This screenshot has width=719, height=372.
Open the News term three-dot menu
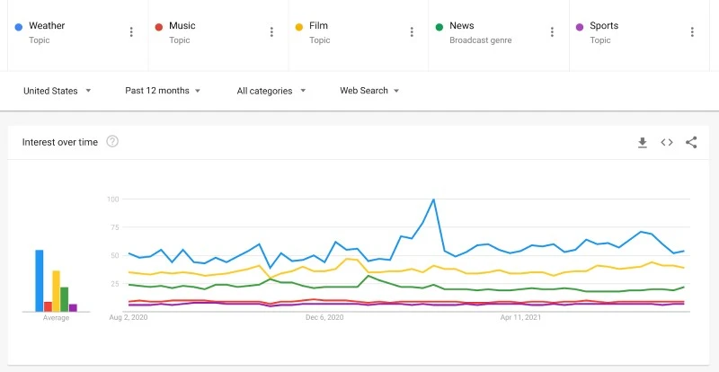point(552,32)
